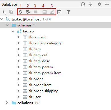Image resolution: width=111 pixels, height=110 pixels.
Task: Open Data Source Properties wrench icon
Action: (x=28, y=12)
